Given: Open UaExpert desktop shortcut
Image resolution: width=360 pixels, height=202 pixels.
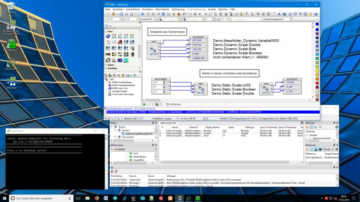Looking at the screenshot, I should point(11,45).
